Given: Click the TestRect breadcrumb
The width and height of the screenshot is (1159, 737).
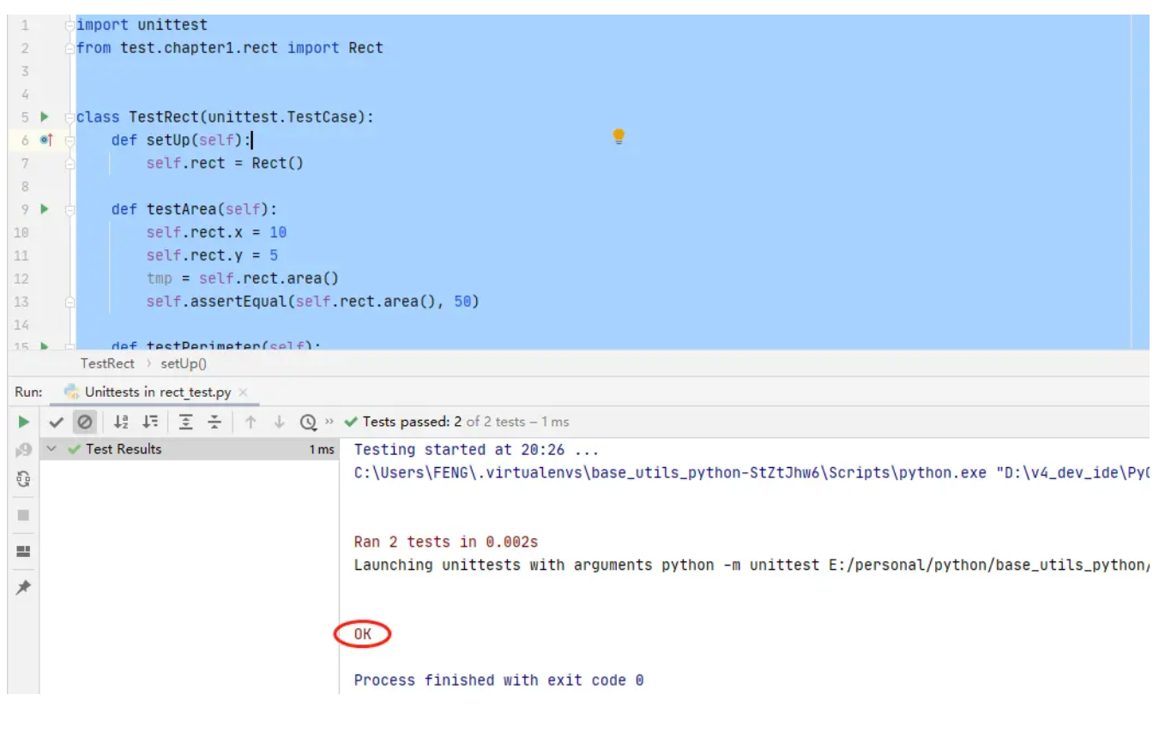Looking at the screenshot, I should [107, 363].
